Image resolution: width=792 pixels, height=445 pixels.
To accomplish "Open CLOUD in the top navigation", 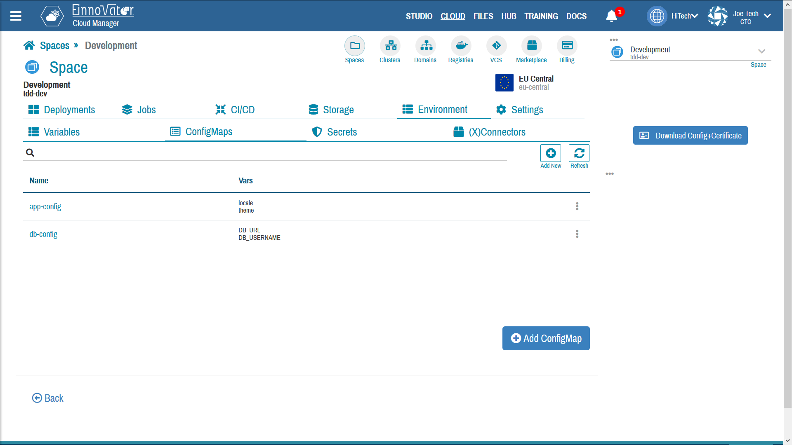I will (453, 16).
